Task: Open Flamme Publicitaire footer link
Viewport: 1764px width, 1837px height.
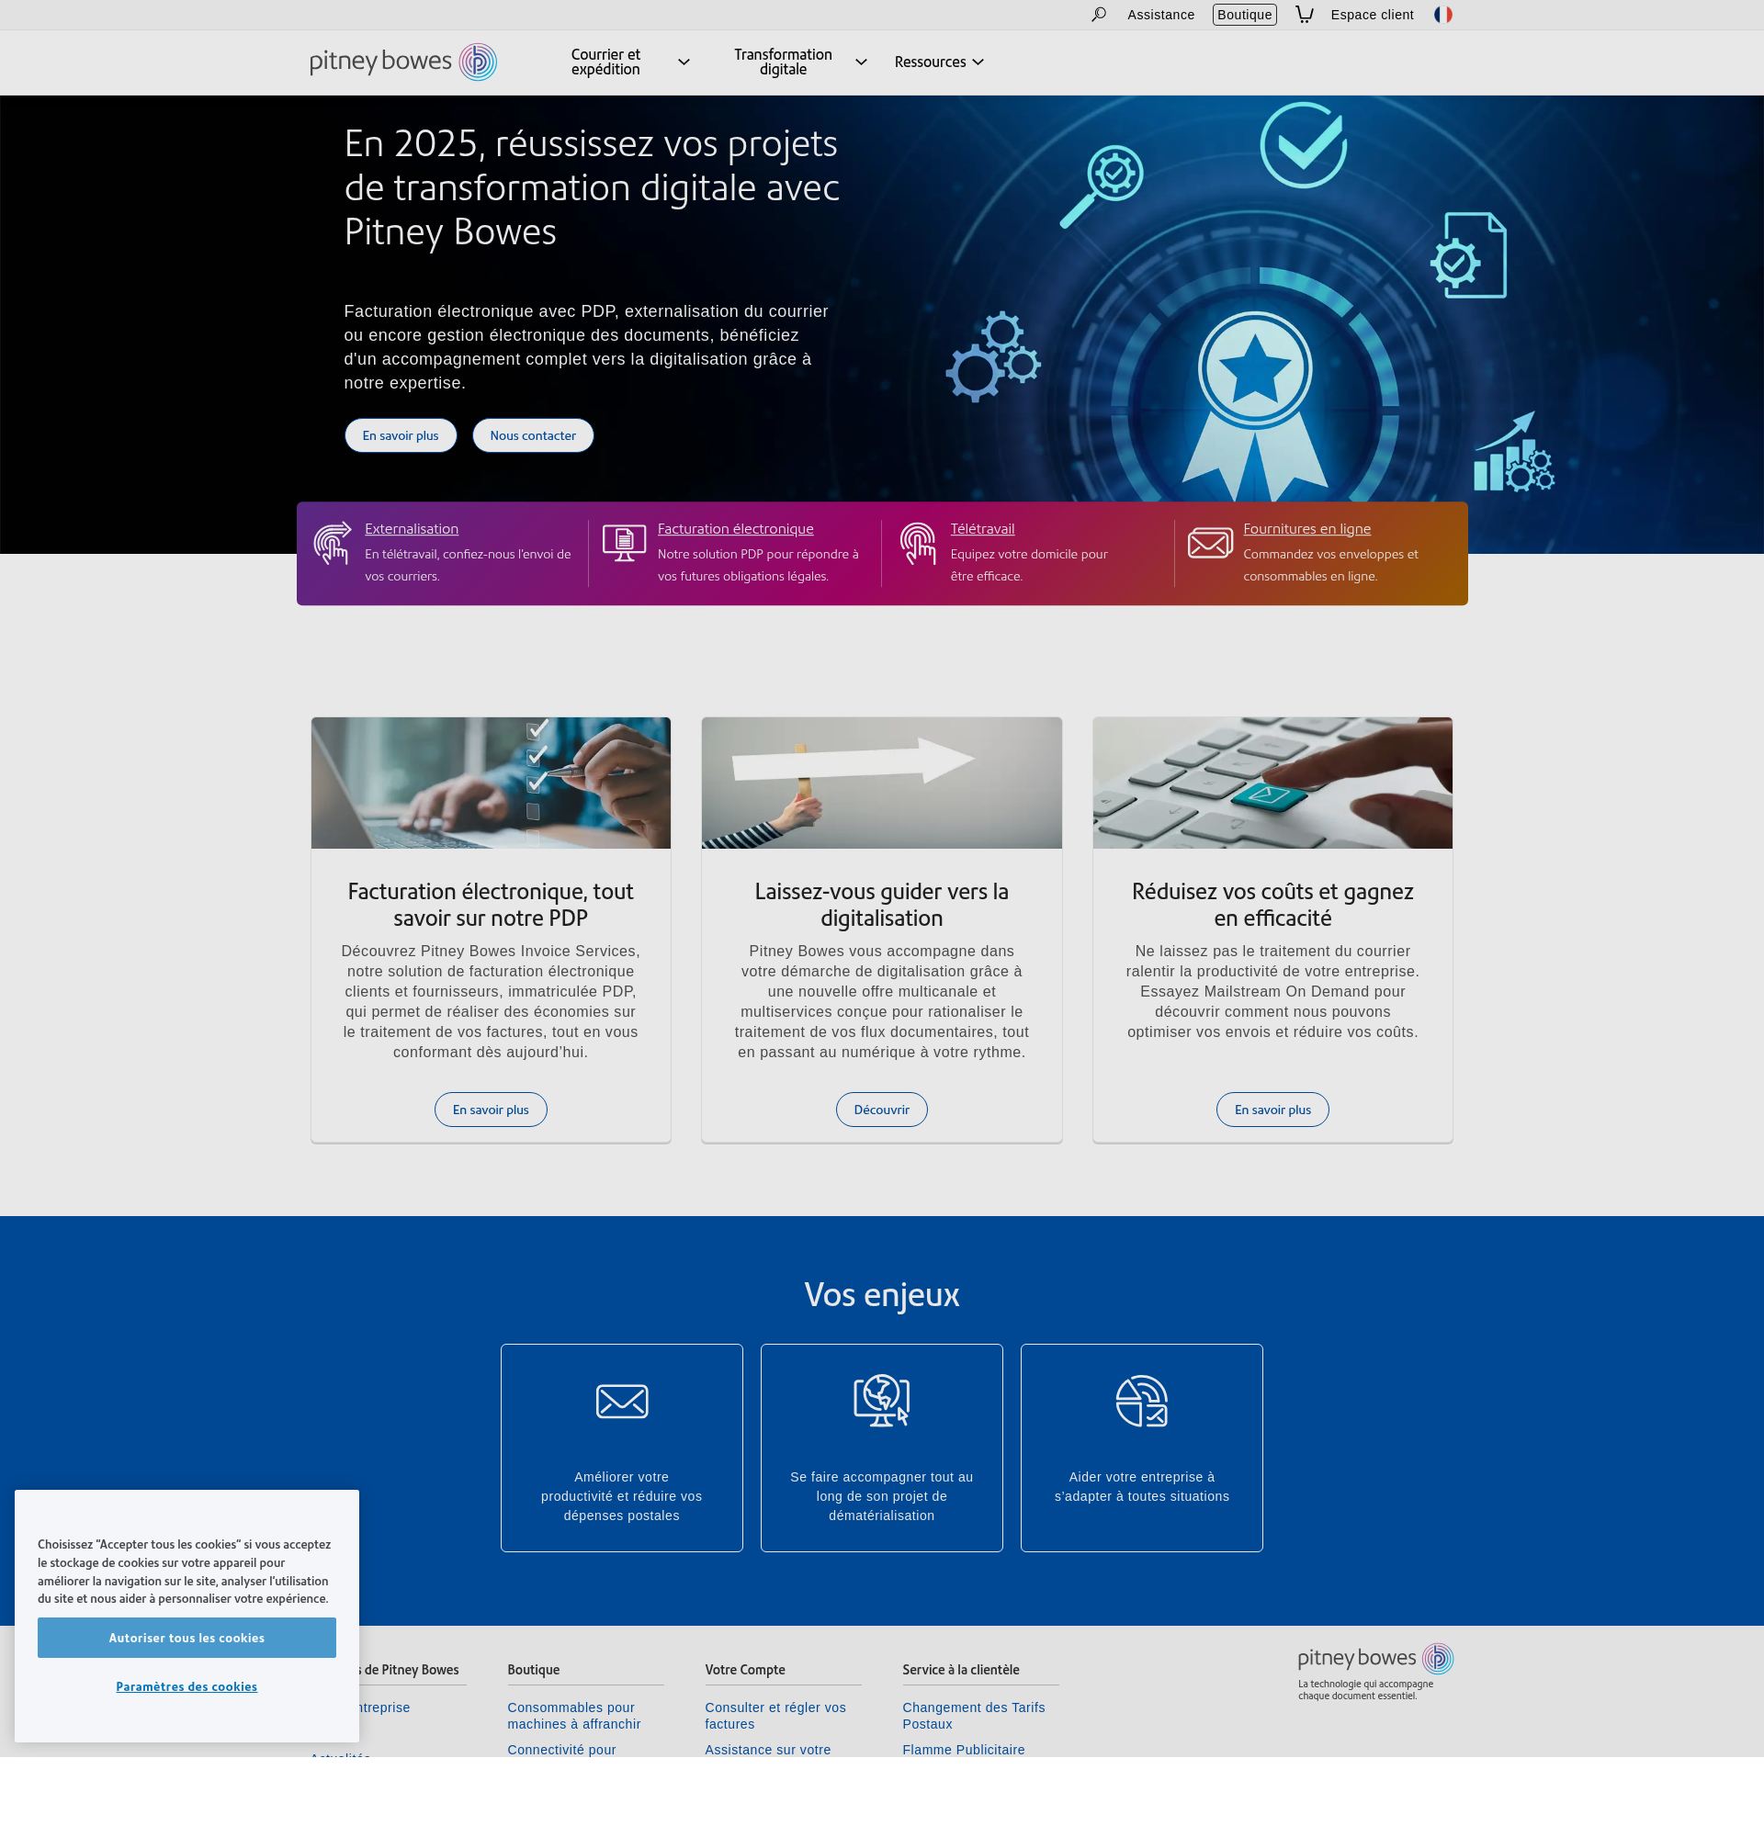Action: (964, 1749)
